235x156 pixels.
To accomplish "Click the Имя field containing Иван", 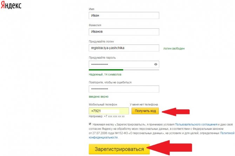I will coord(124,15).
